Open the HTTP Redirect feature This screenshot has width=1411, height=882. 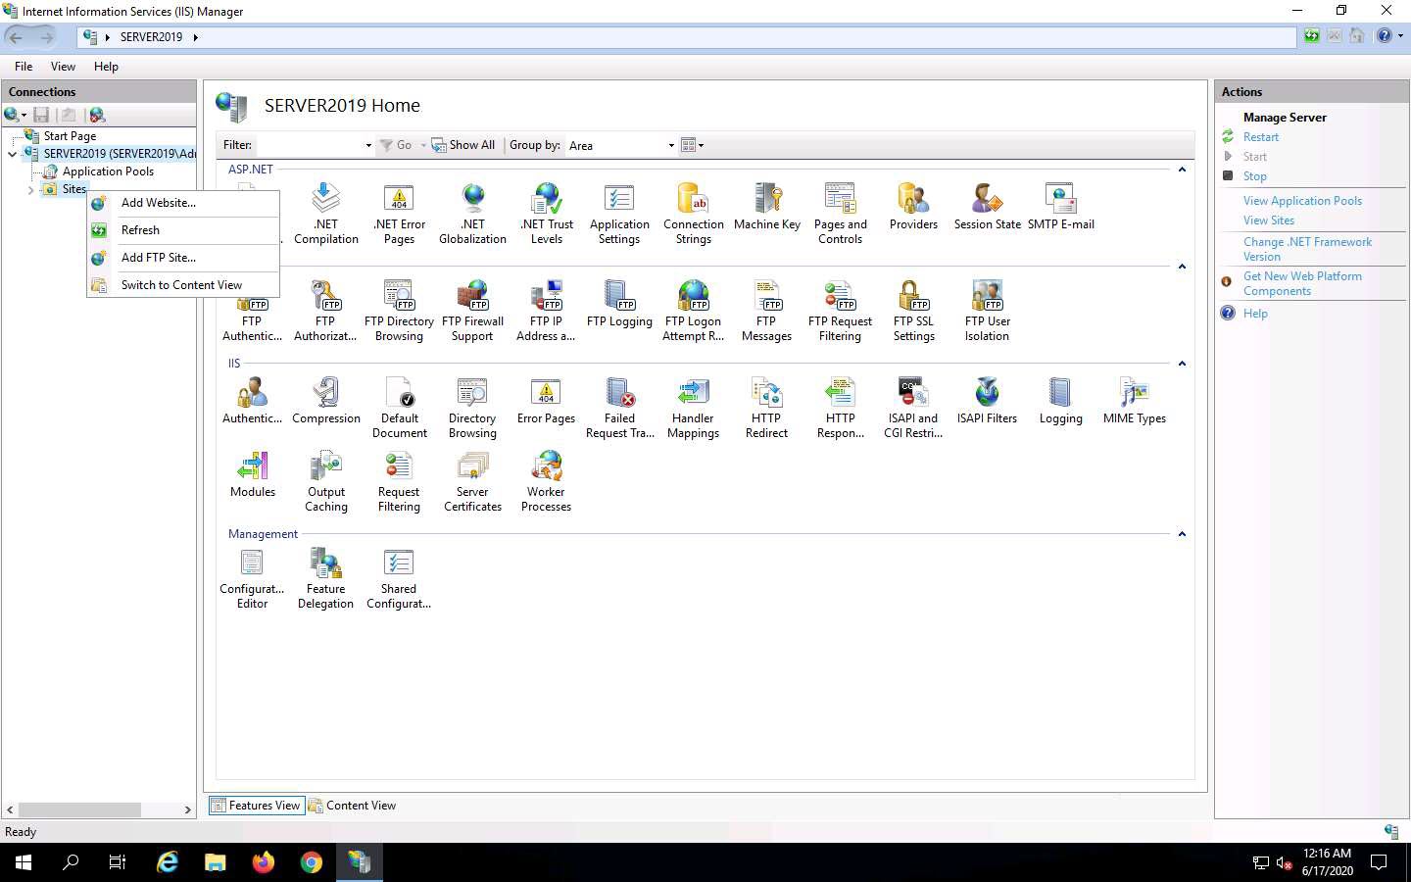click(766, 407)
